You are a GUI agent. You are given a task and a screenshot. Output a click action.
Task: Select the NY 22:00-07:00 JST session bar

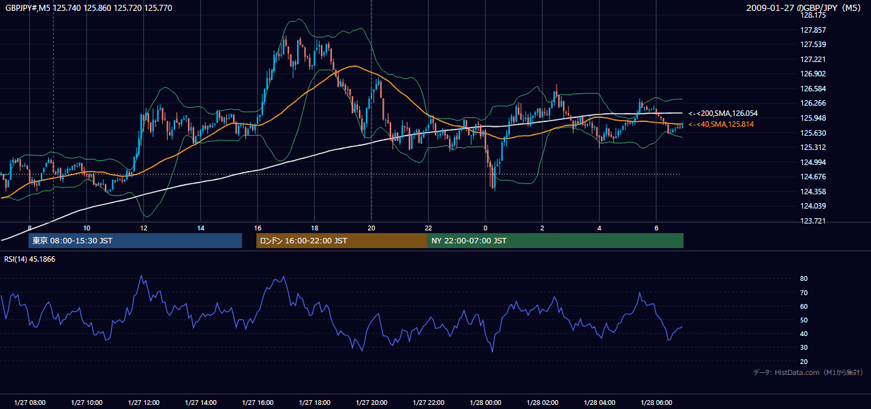(555, 241)
